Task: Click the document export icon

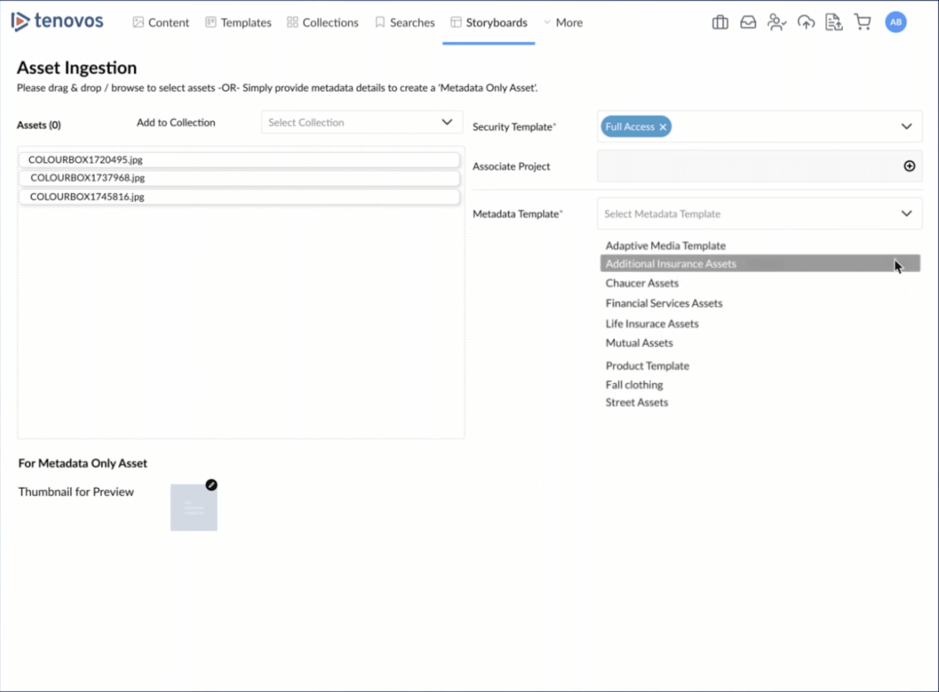Action: point(834,22)
